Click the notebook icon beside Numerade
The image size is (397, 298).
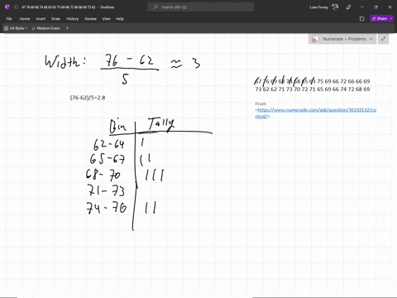[x=314, y=39]
